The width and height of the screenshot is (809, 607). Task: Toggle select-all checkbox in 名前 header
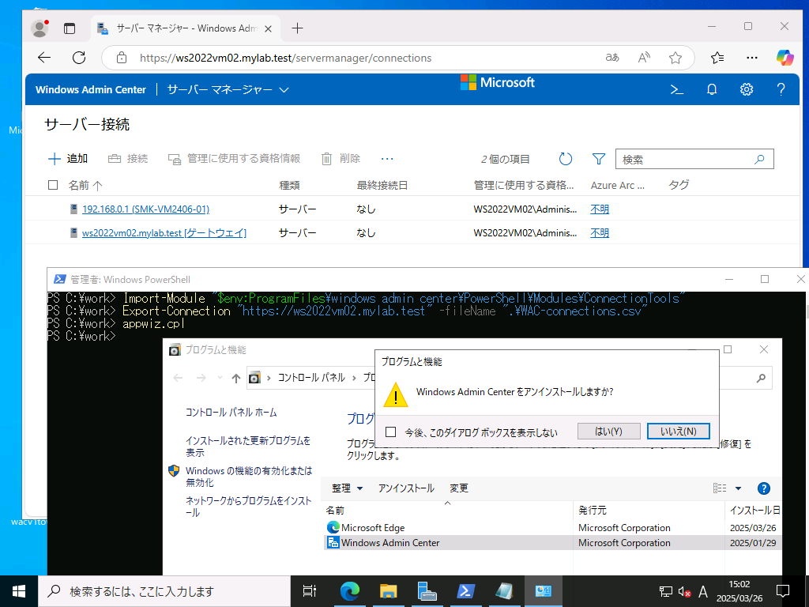click(x=53, y=185)
